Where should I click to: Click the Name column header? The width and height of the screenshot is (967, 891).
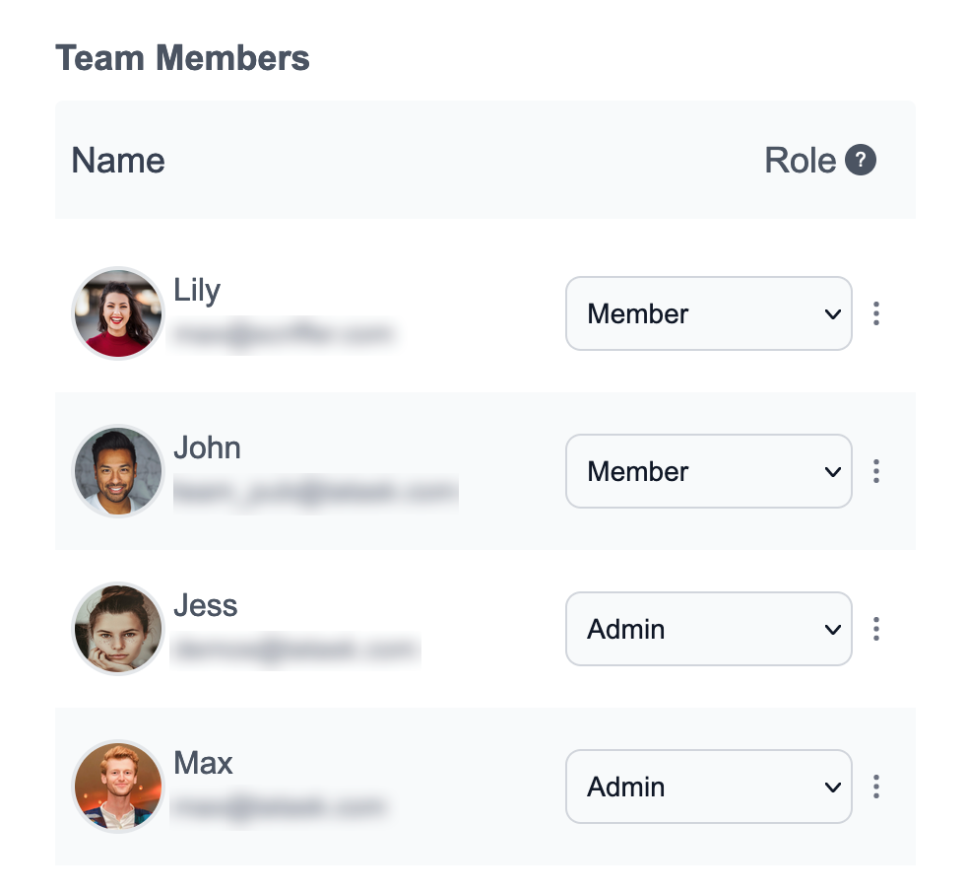[118, 160]
